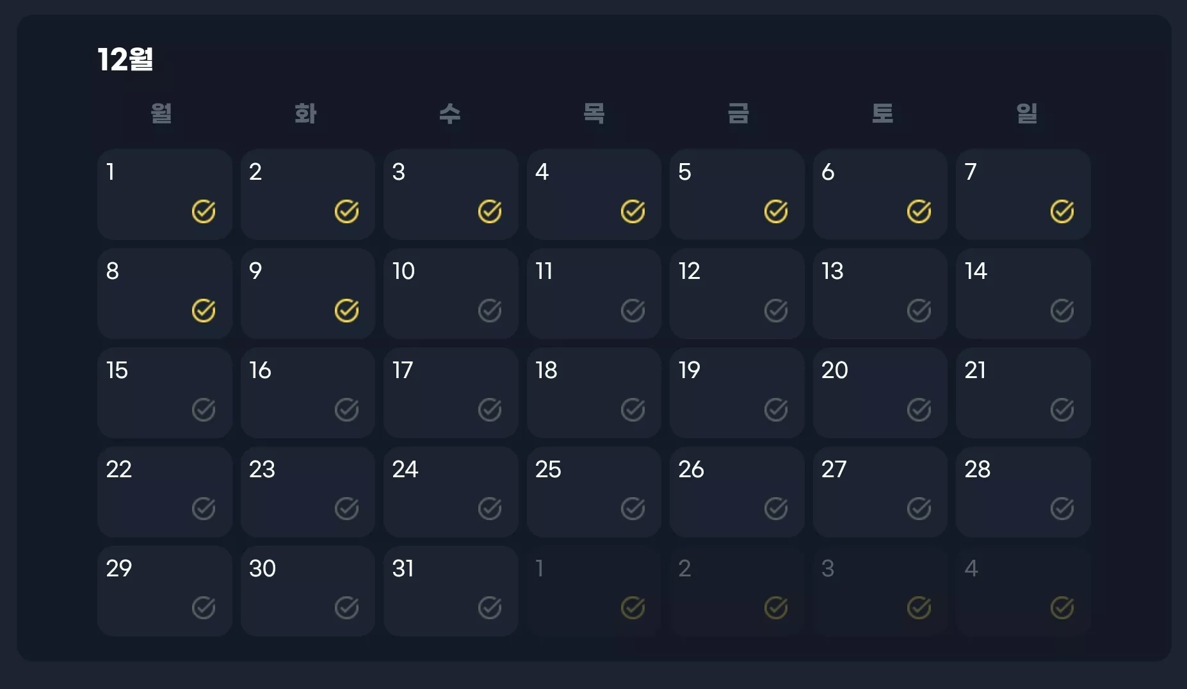Viewport: 1187px width, 689px height.
Task: Click the yellow checkmark on day 1
Action: tap(204, 211)
